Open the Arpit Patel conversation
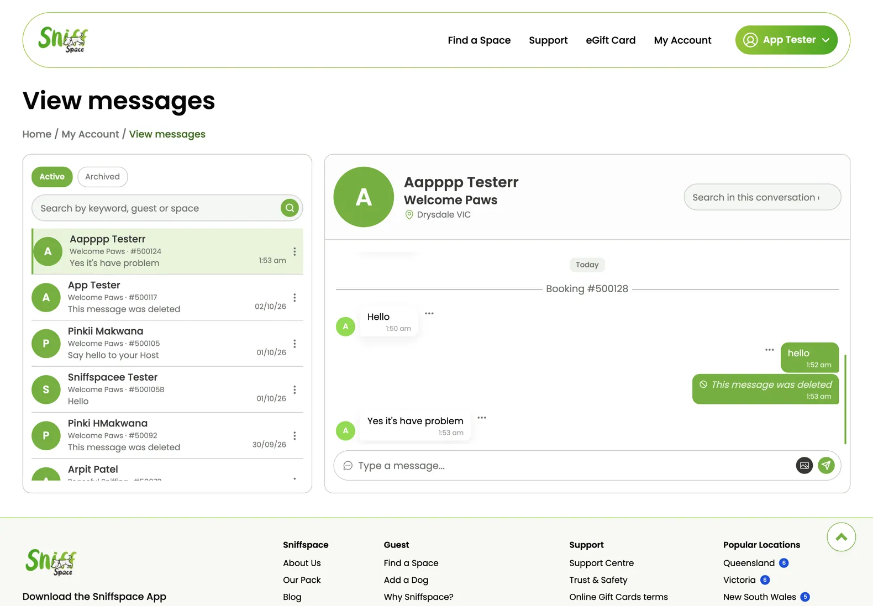 point(167,470)
